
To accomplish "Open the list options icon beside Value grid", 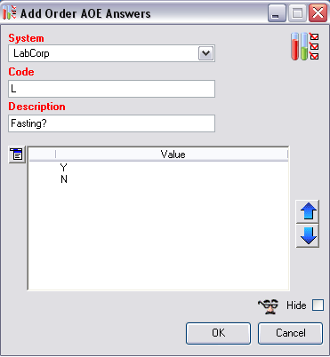I will [x=17, y=155].
